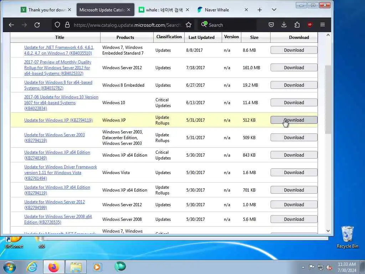Show hidden system tray icons

(303, 267)
